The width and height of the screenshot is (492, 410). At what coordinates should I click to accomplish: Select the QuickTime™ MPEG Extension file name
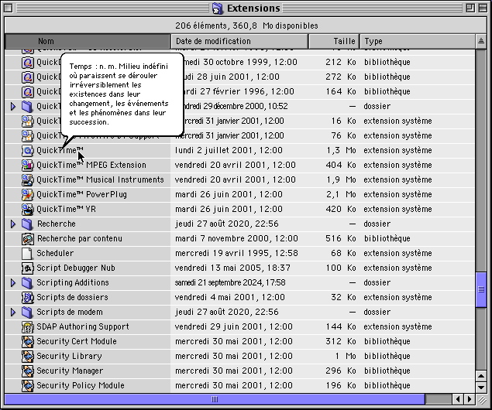click(91, 165)
